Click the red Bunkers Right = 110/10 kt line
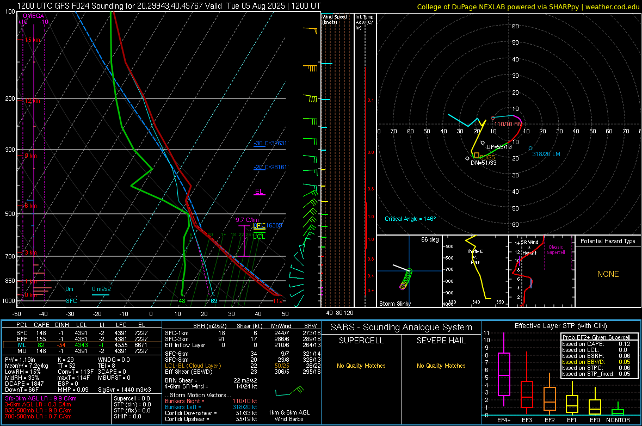Screen dimensions: 642x426 211,401
